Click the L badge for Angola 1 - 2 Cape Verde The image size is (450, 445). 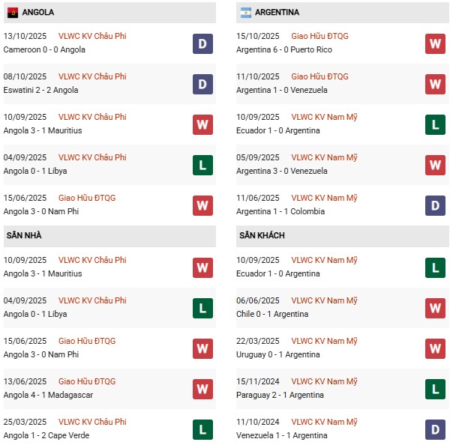[202, 429]
